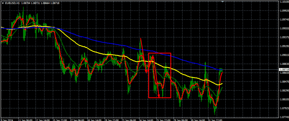Click the 11 Jan 06:00 time label

(25, 120)
